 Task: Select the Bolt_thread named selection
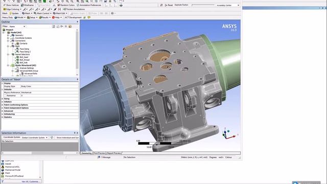pos(25,60)
